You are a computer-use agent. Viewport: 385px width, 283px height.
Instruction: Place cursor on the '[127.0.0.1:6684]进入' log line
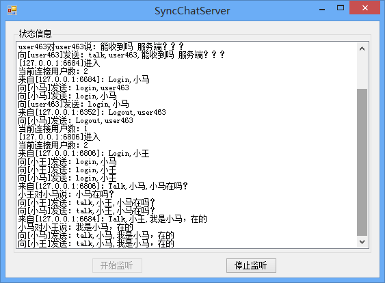coord(59,63)
